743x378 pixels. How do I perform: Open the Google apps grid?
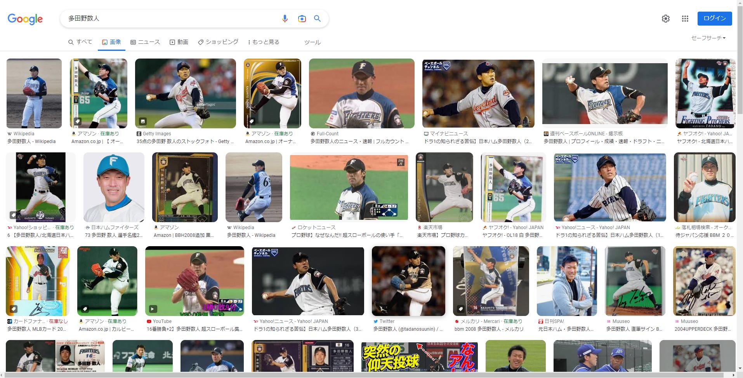[685, 19]
